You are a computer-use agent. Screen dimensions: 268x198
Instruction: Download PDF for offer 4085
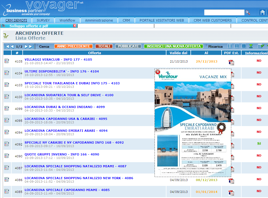point(231,193)
